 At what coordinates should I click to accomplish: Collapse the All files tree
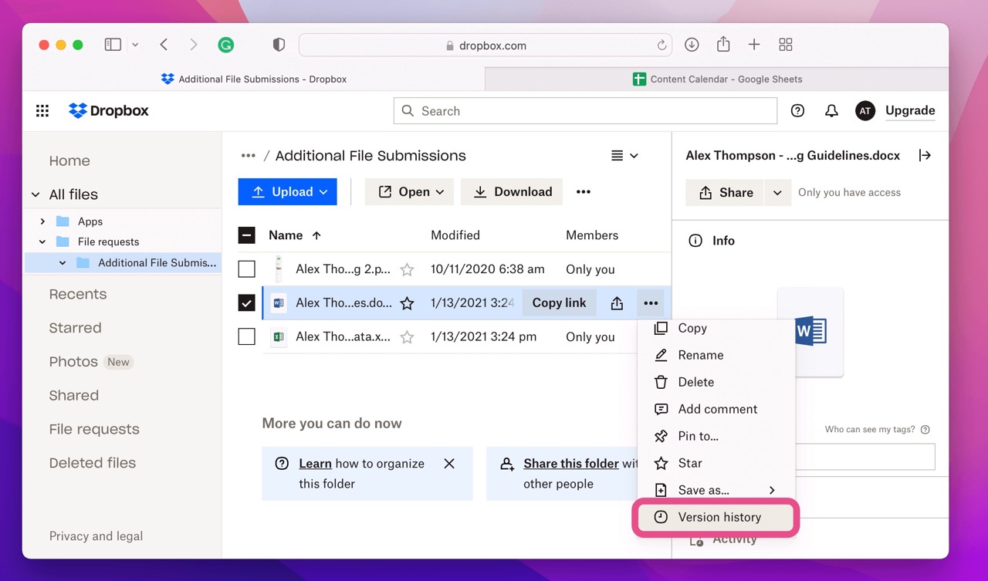click(x=36, y=194)
